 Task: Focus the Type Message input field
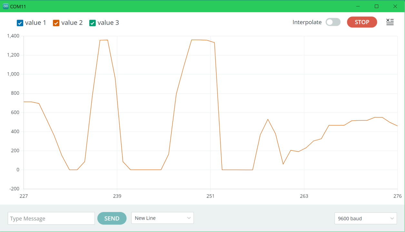[51, 218]
